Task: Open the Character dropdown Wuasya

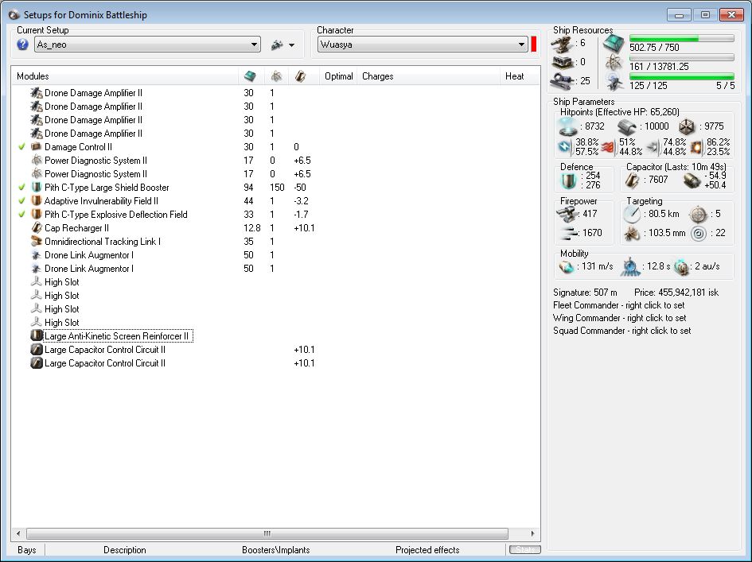Action: (423, 45)
